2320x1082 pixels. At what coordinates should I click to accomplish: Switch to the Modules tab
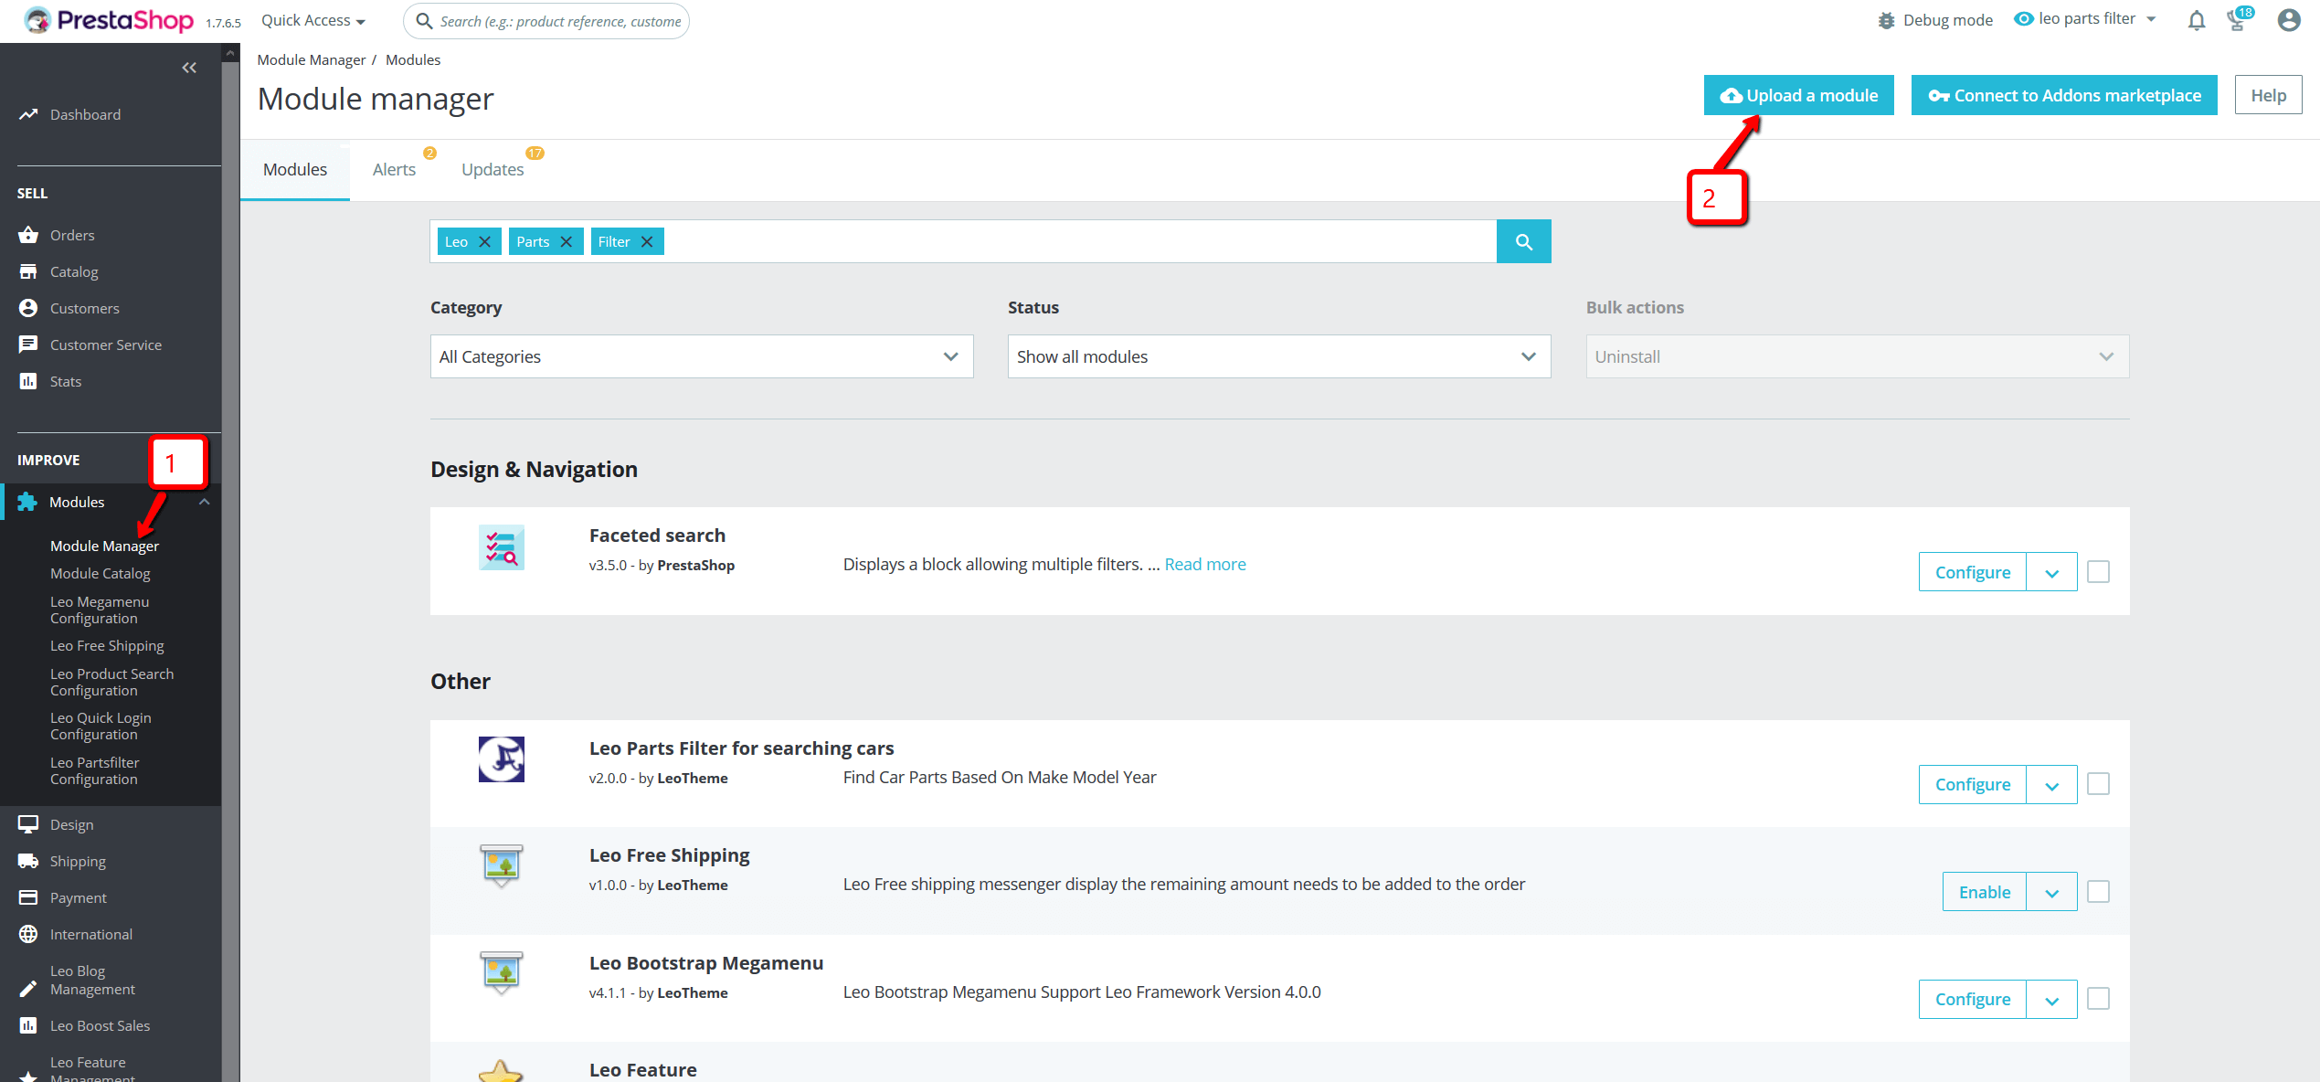295,169
